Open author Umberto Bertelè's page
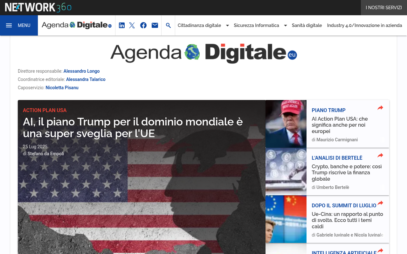The image size is (407, 254). click(333, 187)
